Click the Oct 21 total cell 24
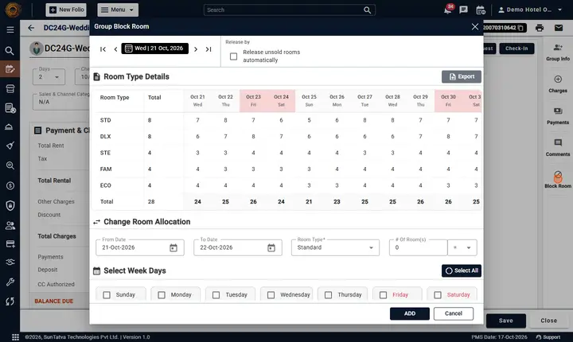 197,202
